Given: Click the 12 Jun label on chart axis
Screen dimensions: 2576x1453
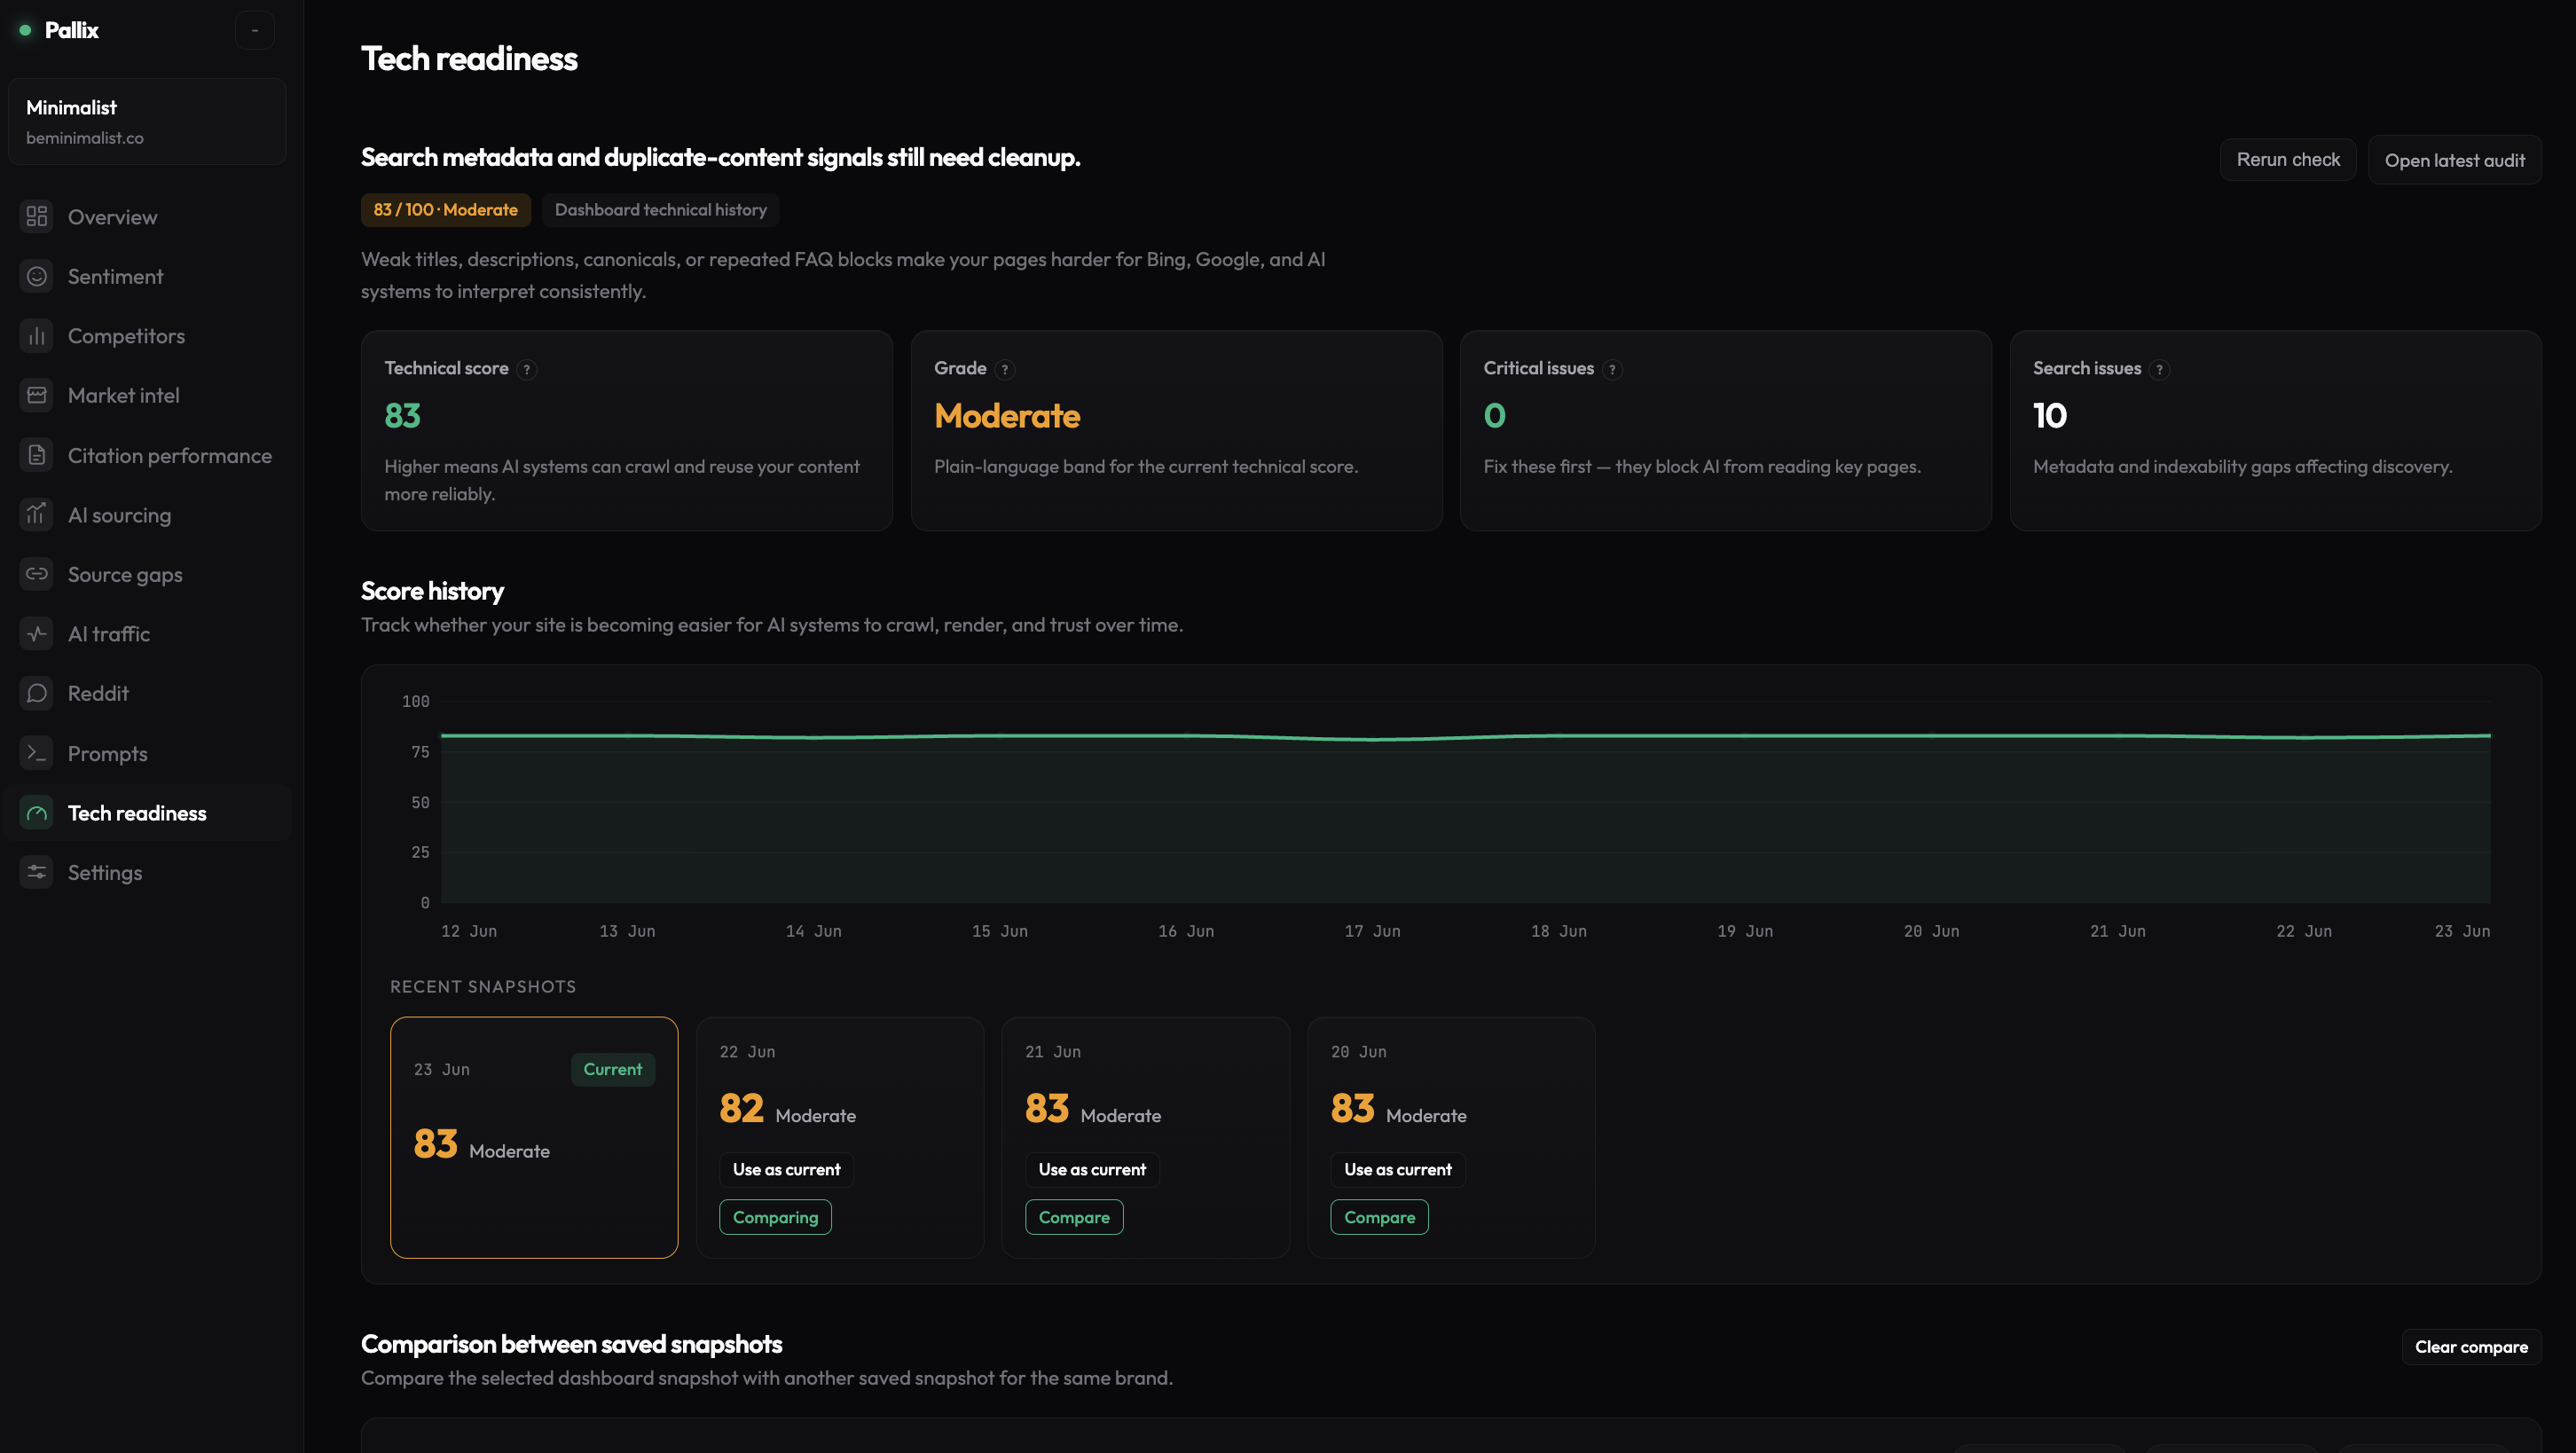Looking at the screenshot, I should 469,931.
